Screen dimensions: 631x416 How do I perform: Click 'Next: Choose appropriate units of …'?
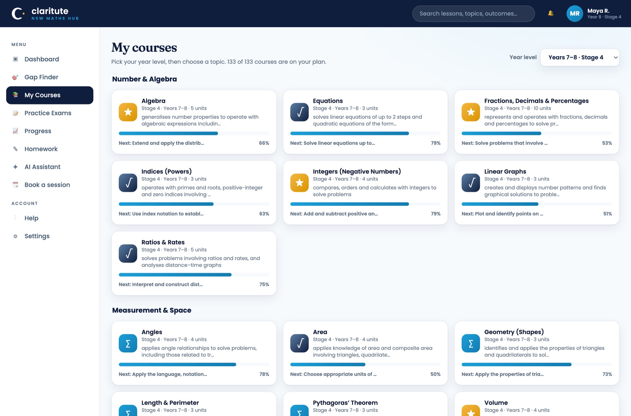coord(333,374)
